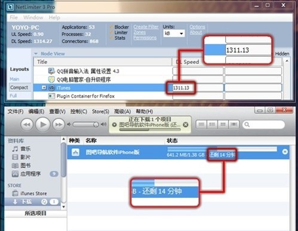
Task: Click the Options link
Action: coord(197,27)
